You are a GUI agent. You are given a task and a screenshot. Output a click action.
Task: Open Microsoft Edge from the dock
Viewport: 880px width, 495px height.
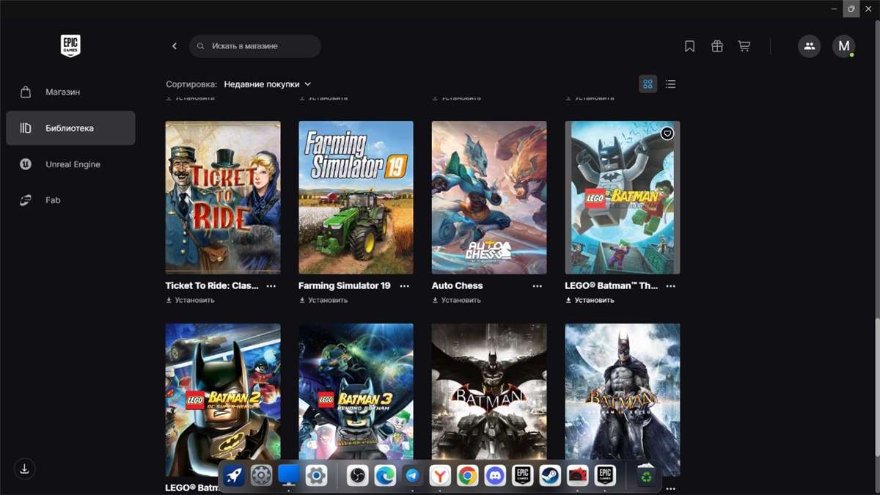(x=385, y=476)
